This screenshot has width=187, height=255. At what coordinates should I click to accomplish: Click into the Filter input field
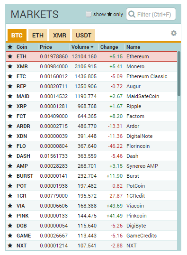click(x=151, y=14)
